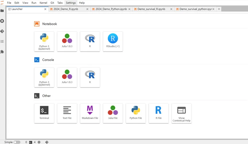This screenshot has height=144, width=248.
Task: Open RStudio from the Notebook section
Action: click(113, 42)
